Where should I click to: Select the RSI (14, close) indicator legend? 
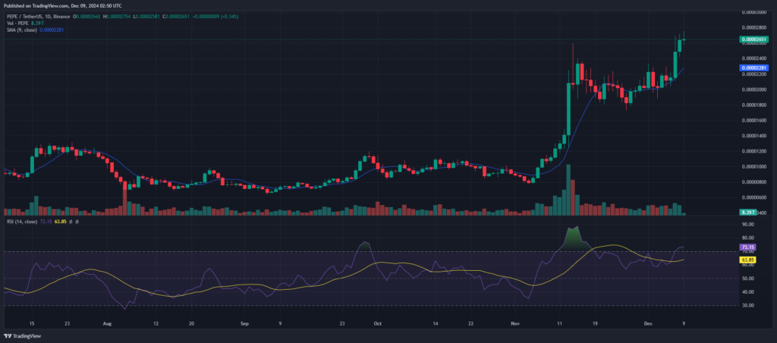pyautogui.click(x=23, y=222)
